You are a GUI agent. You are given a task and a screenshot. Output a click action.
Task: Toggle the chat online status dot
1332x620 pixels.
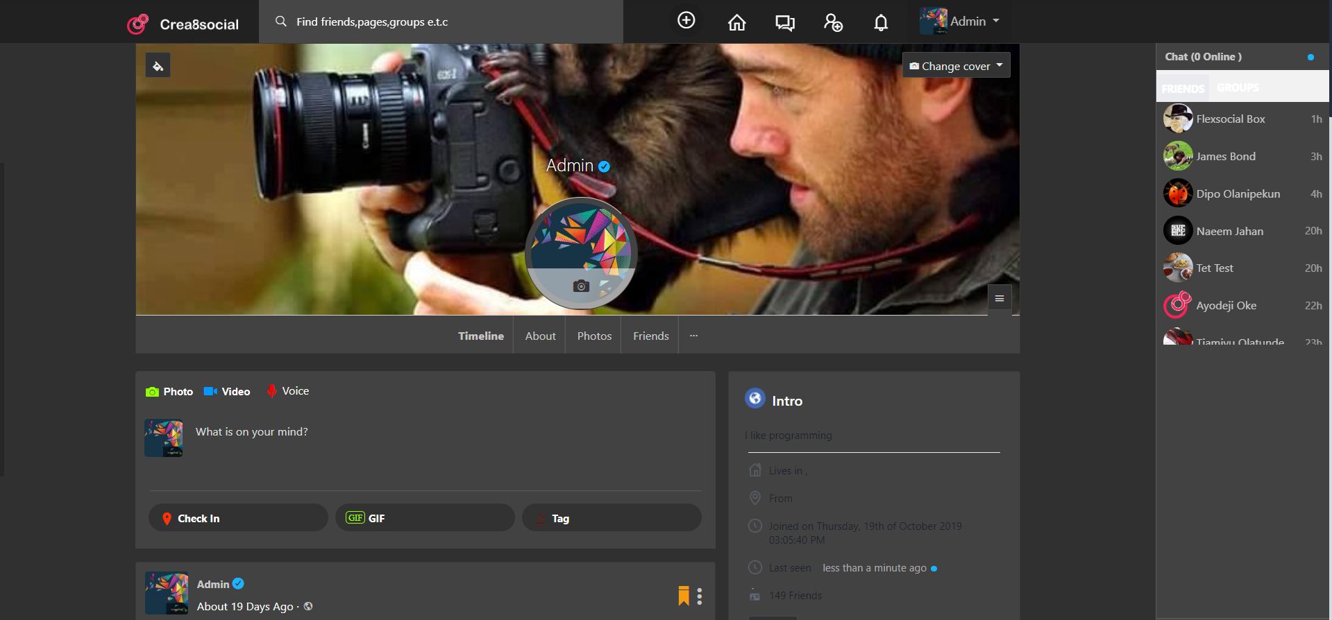(x=1310, y=58)
